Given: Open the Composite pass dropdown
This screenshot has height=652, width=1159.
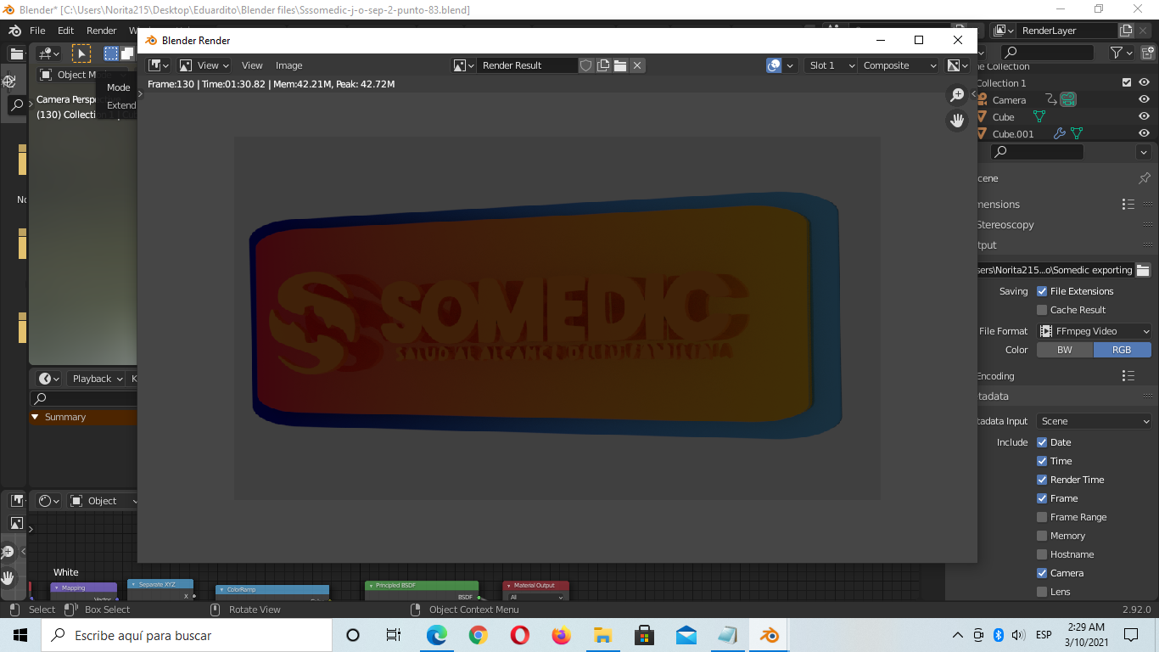Looking at the screenshot, I should pos(899,65).
